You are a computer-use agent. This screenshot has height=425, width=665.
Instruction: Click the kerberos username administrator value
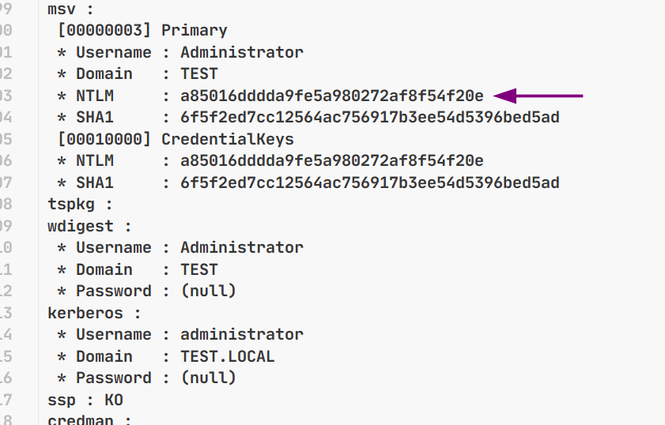pyautogui.click(x=242, y=335)
